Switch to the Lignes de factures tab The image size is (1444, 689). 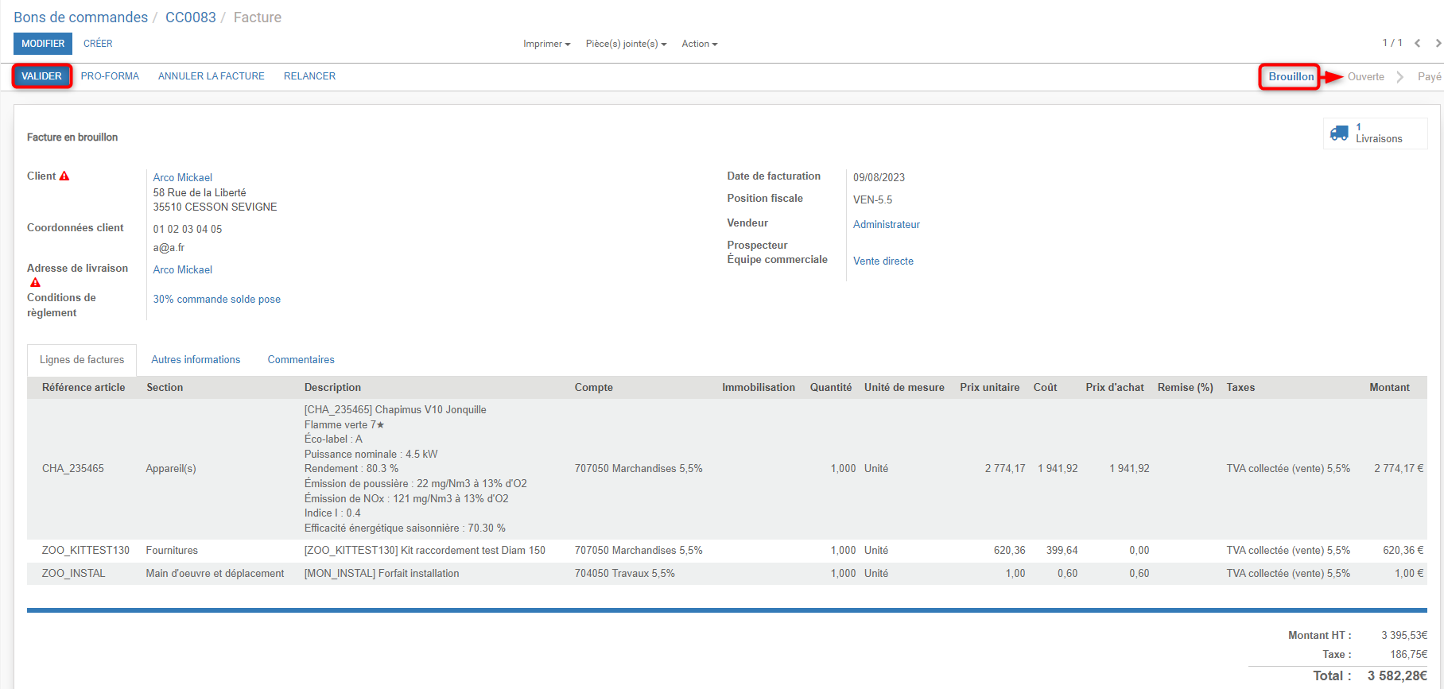[82, 360]
